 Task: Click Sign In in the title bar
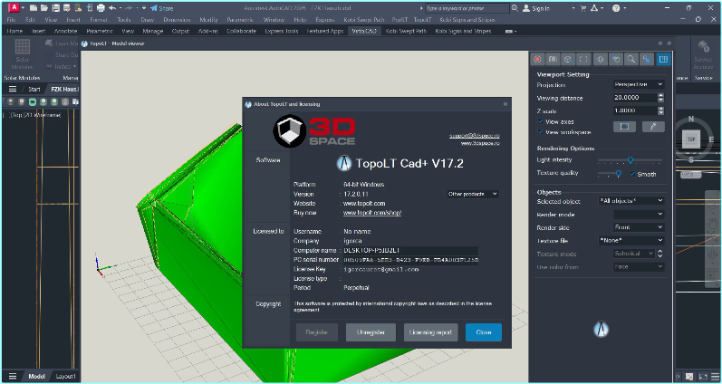point(536,8)
